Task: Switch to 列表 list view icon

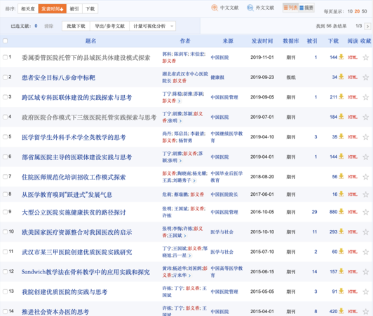Action: pos(290,8)
